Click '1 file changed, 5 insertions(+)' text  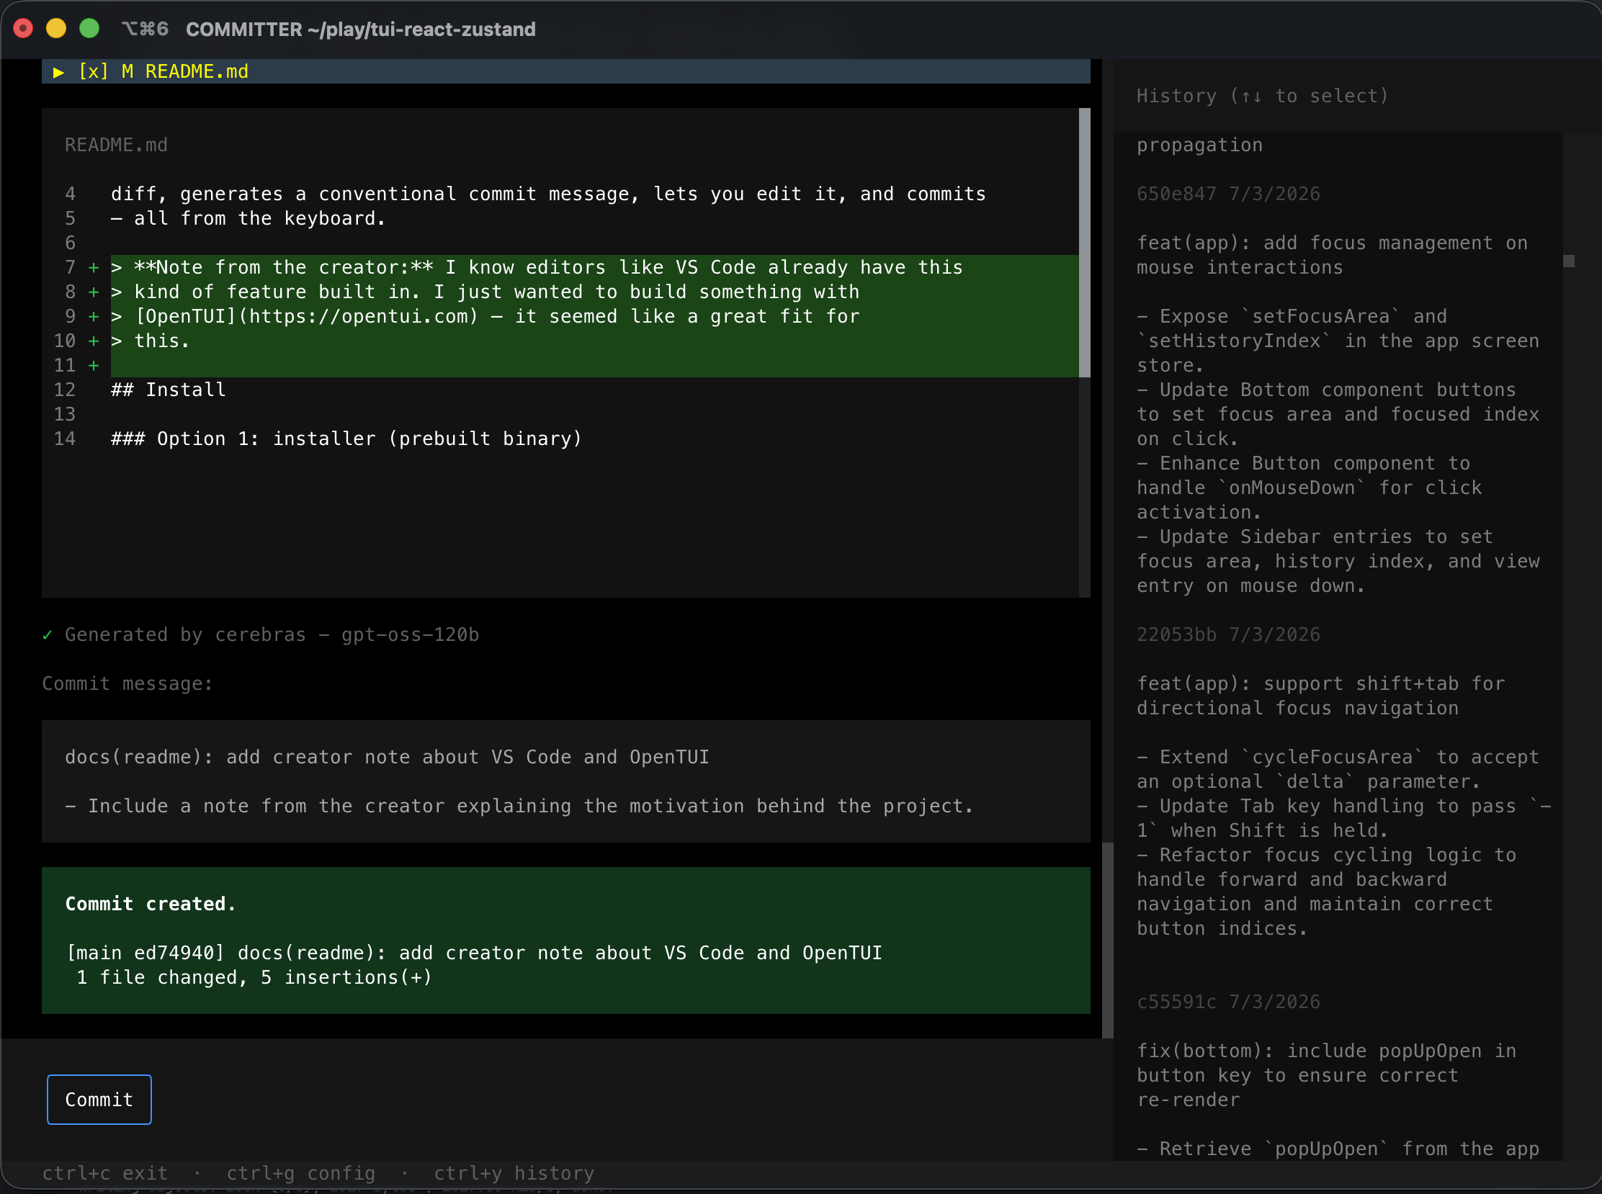[254, 978]
